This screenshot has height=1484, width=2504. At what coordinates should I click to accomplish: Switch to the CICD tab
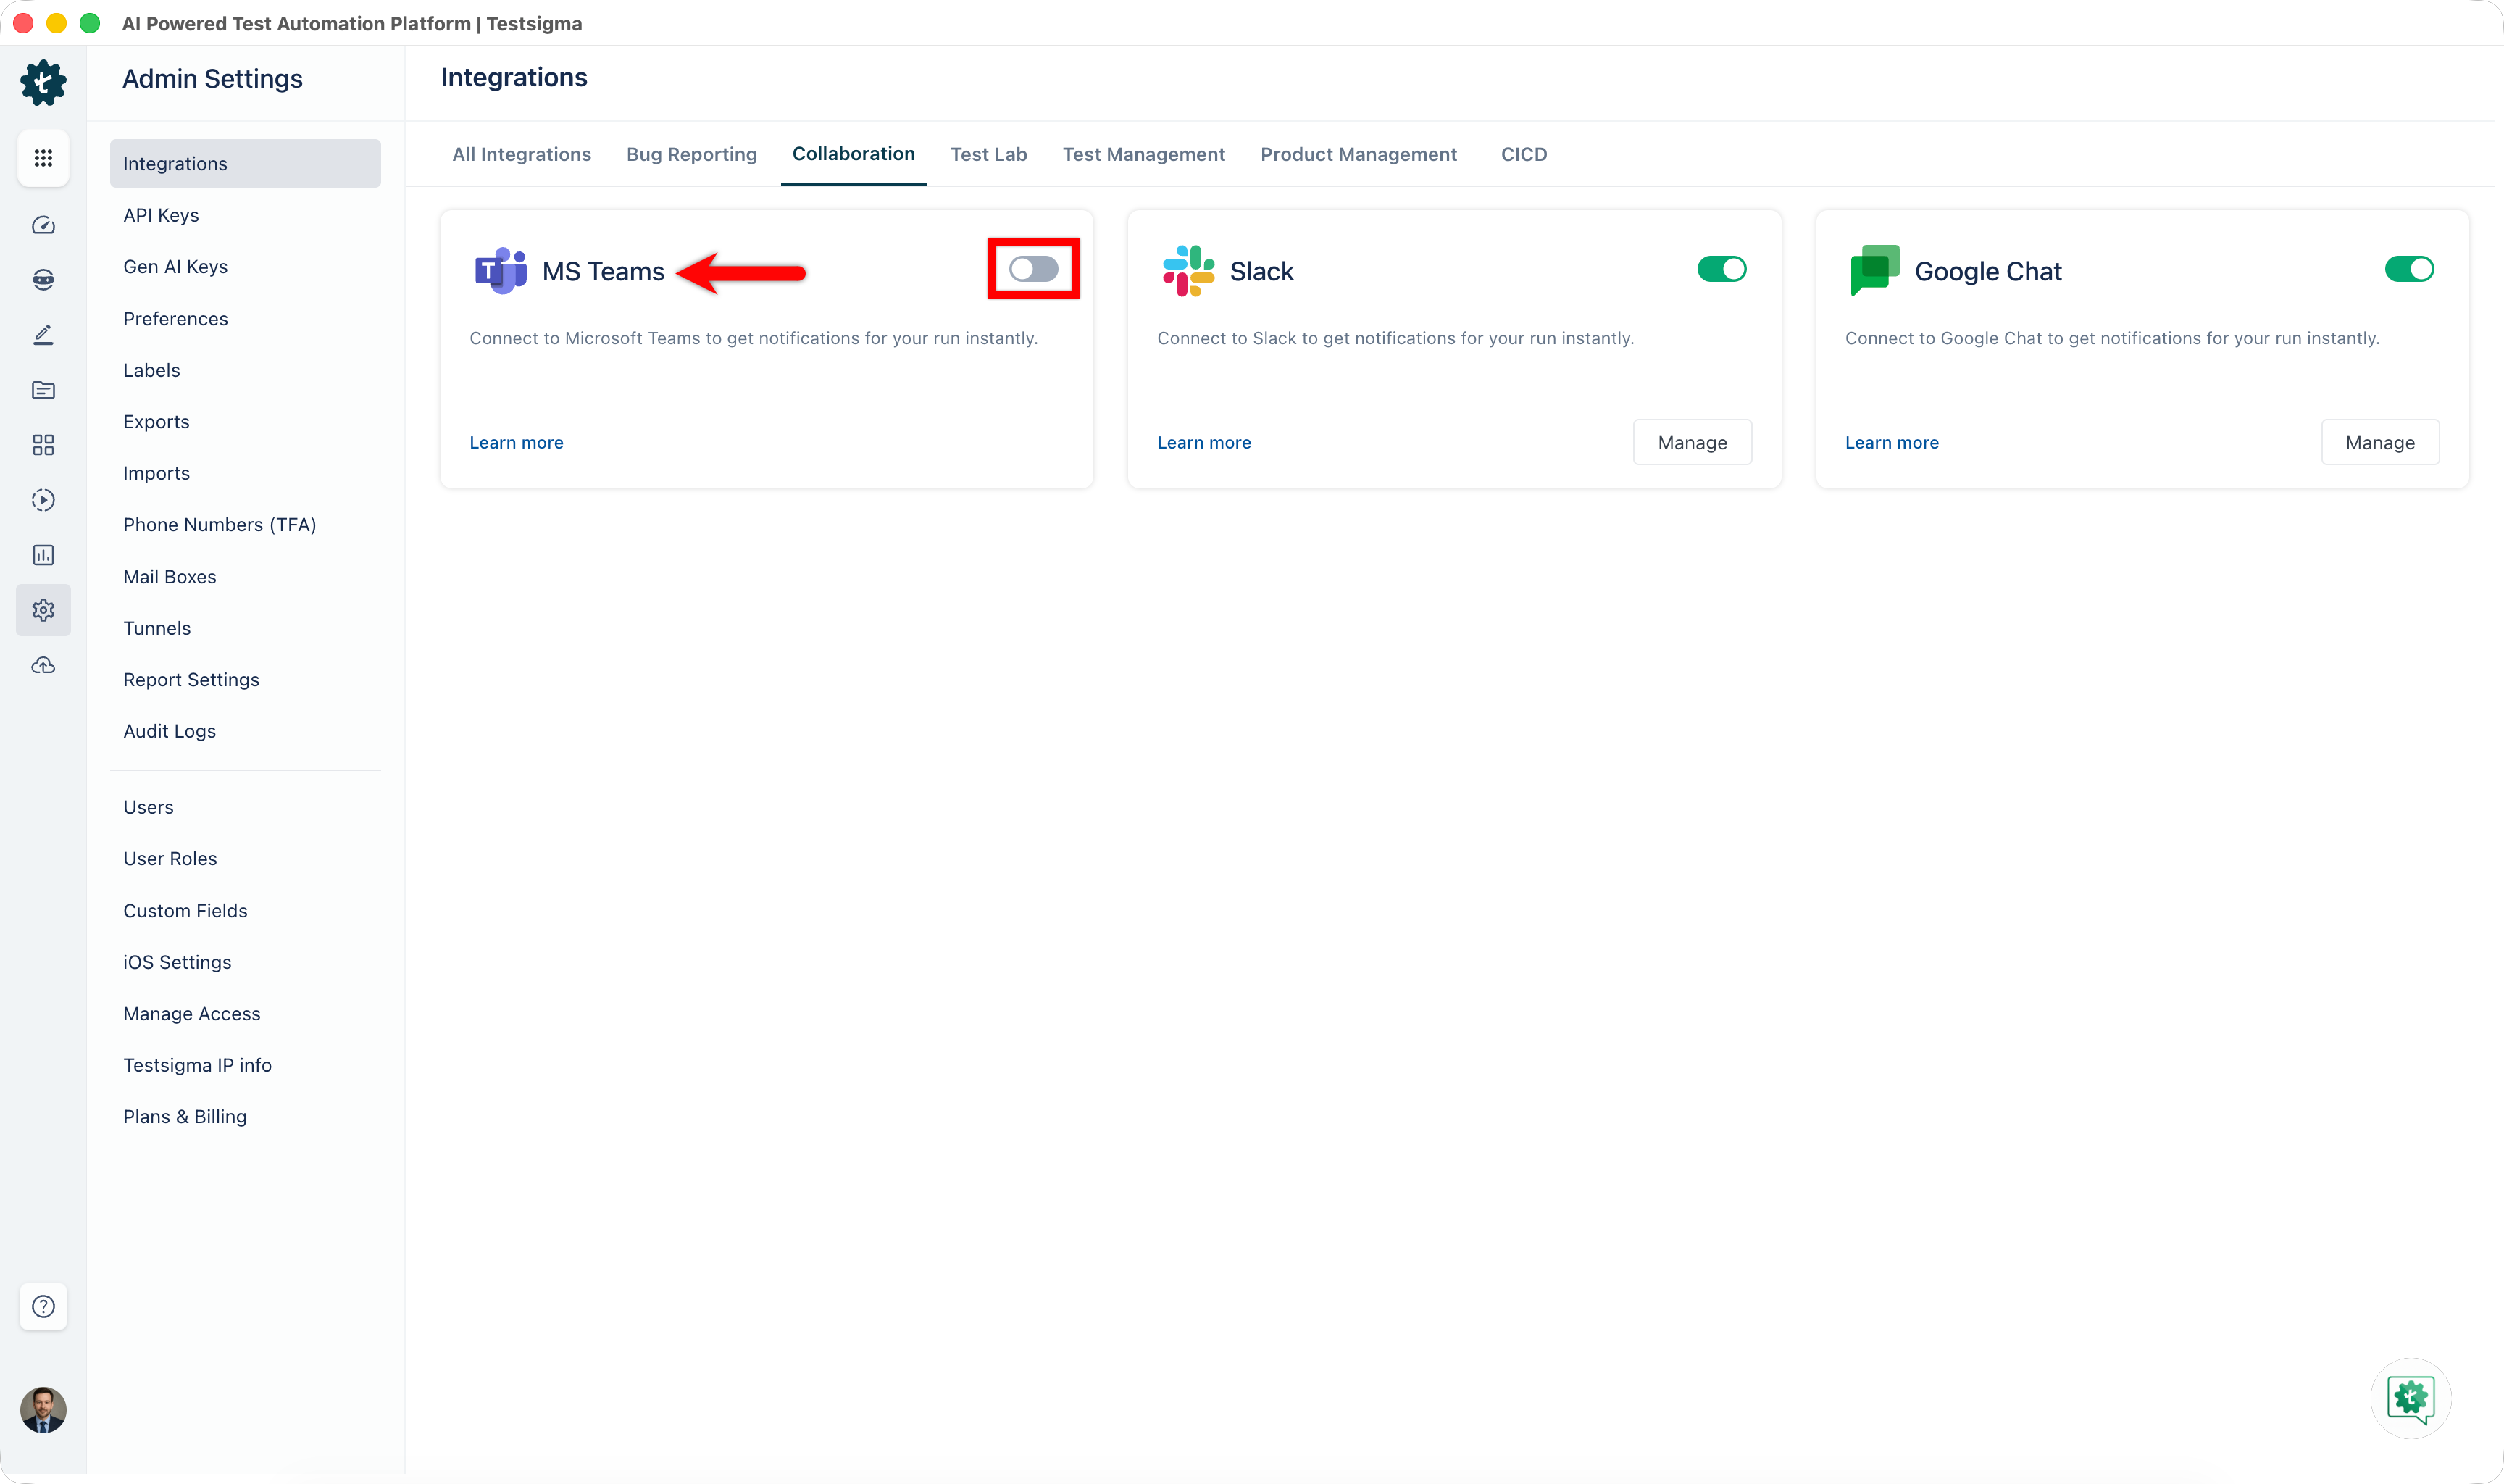point(1524,154)
